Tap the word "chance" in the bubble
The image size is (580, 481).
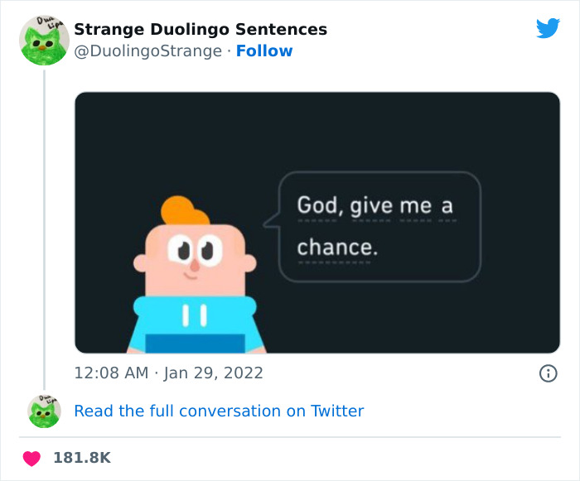334,247
